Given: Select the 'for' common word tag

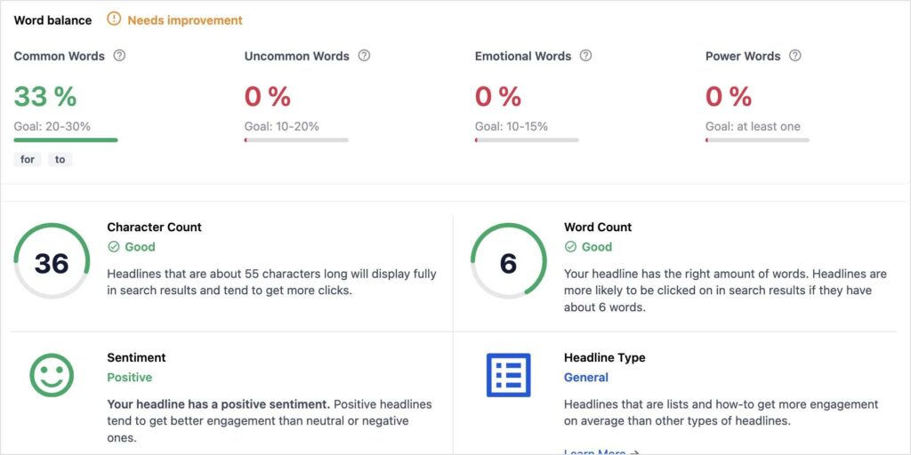Looking at the screenshot, I should (28, 160).
